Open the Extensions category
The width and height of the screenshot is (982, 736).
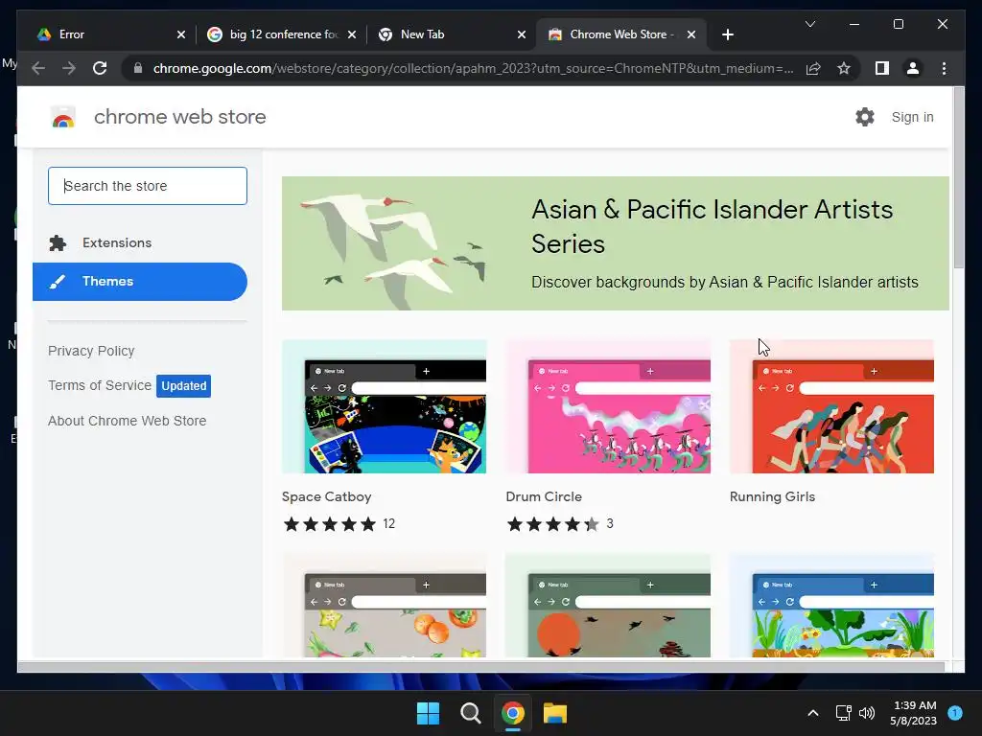point(140,242)
